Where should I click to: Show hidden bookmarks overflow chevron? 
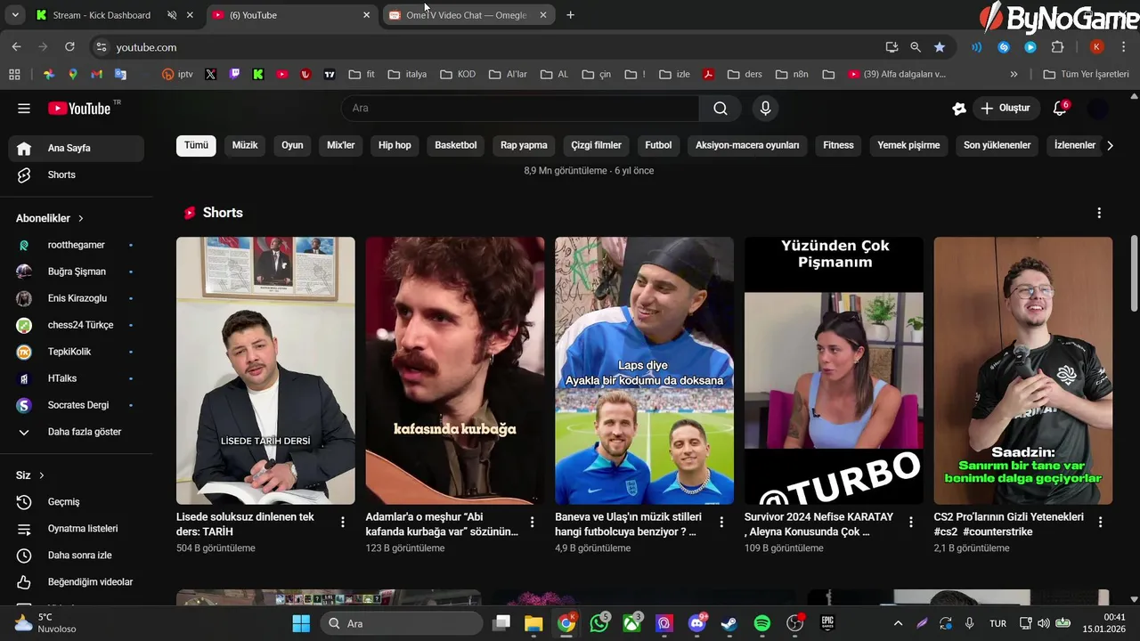[1014, 75]
